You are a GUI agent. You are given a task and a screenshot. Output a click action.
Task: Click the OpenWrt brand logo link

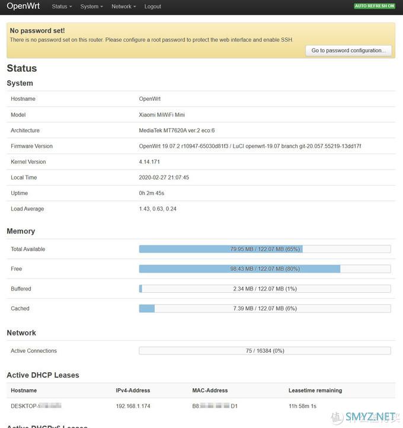click(23, 6)
